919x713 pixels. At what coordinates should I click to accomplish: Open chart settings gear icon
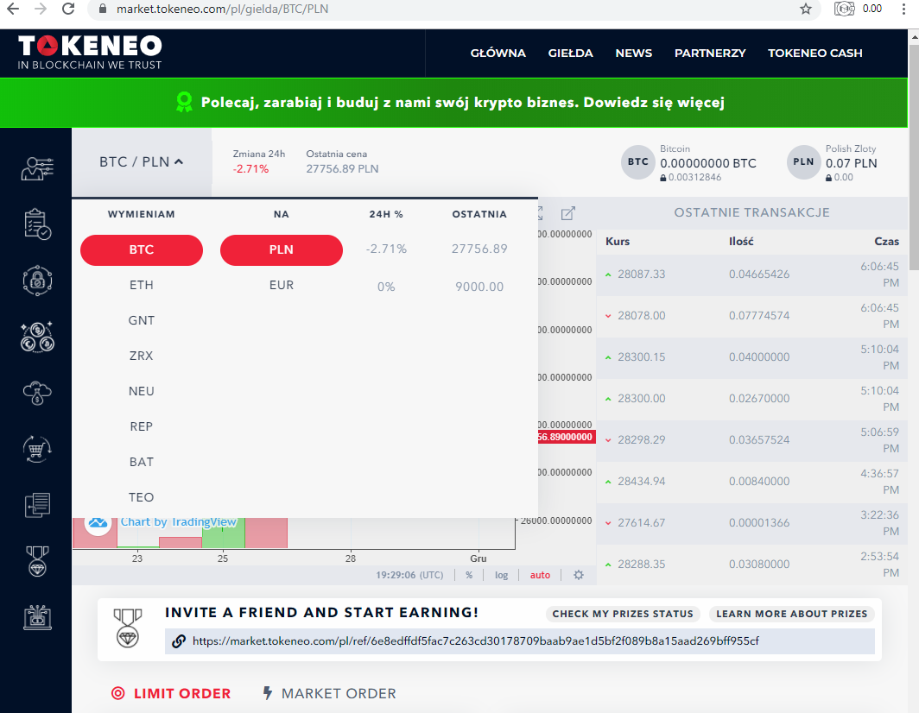[579, 575]
